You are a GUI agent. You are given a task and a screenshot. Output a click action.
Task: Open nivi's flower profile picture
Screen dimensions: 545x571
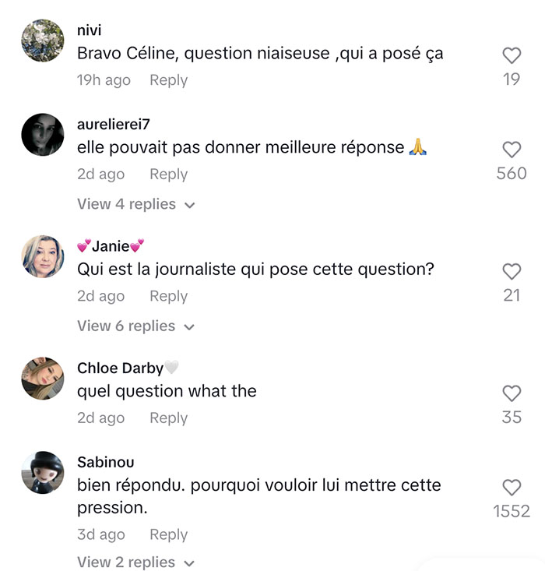43,41
